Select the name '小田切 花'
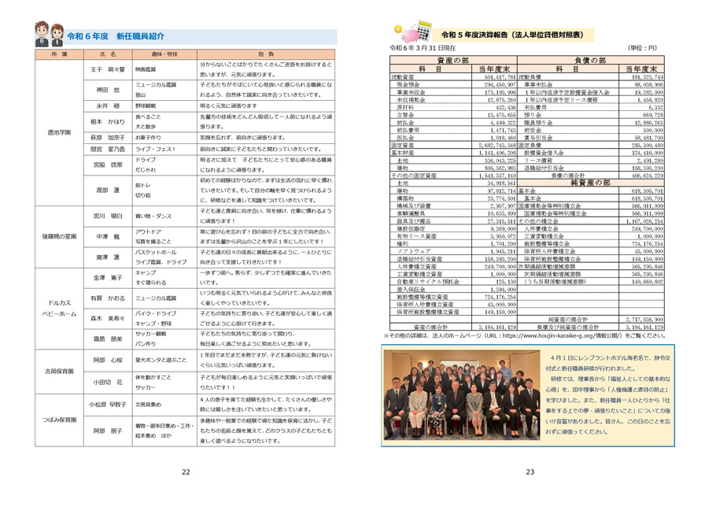Viewport: 716px width, 507px height. coord(108,383)
